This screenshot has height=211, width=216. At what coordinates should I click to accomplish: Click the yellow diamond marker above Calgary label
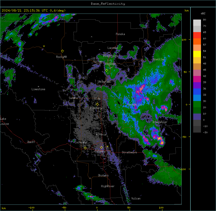click(101, 148)
